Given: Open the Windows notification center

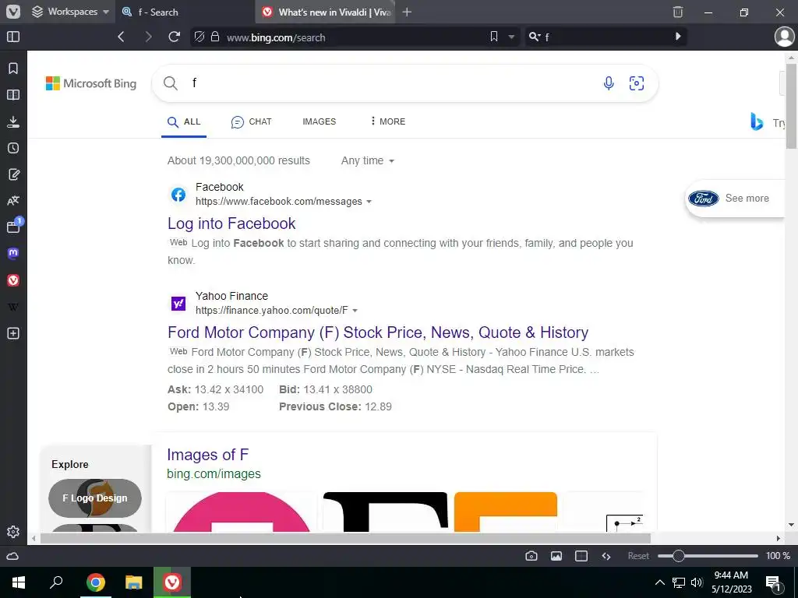Looking at the screenshot, I should click(x=773, y=582).
